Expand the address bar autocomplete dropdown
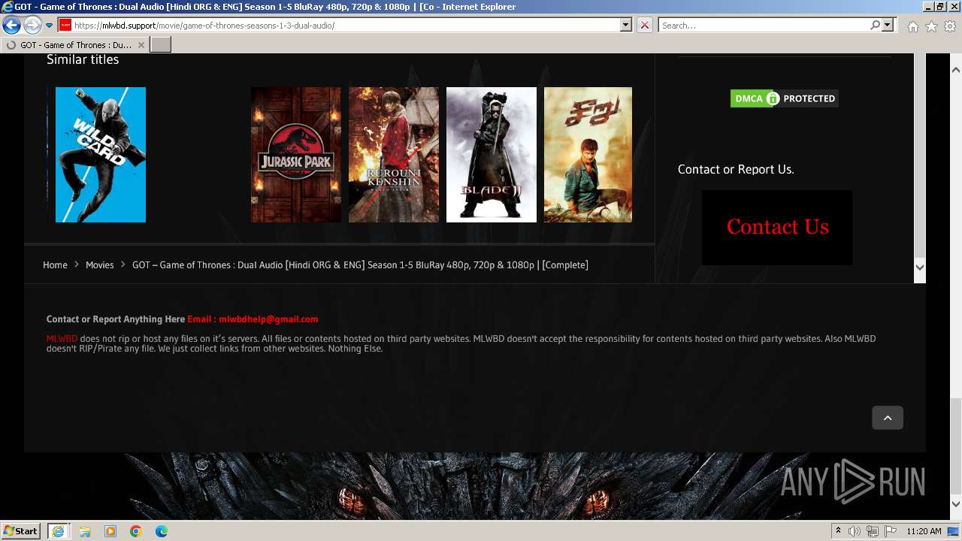Image resolution: width=962 pixels, height=541 pixels. pyautogui.click(x=626, y=25)
